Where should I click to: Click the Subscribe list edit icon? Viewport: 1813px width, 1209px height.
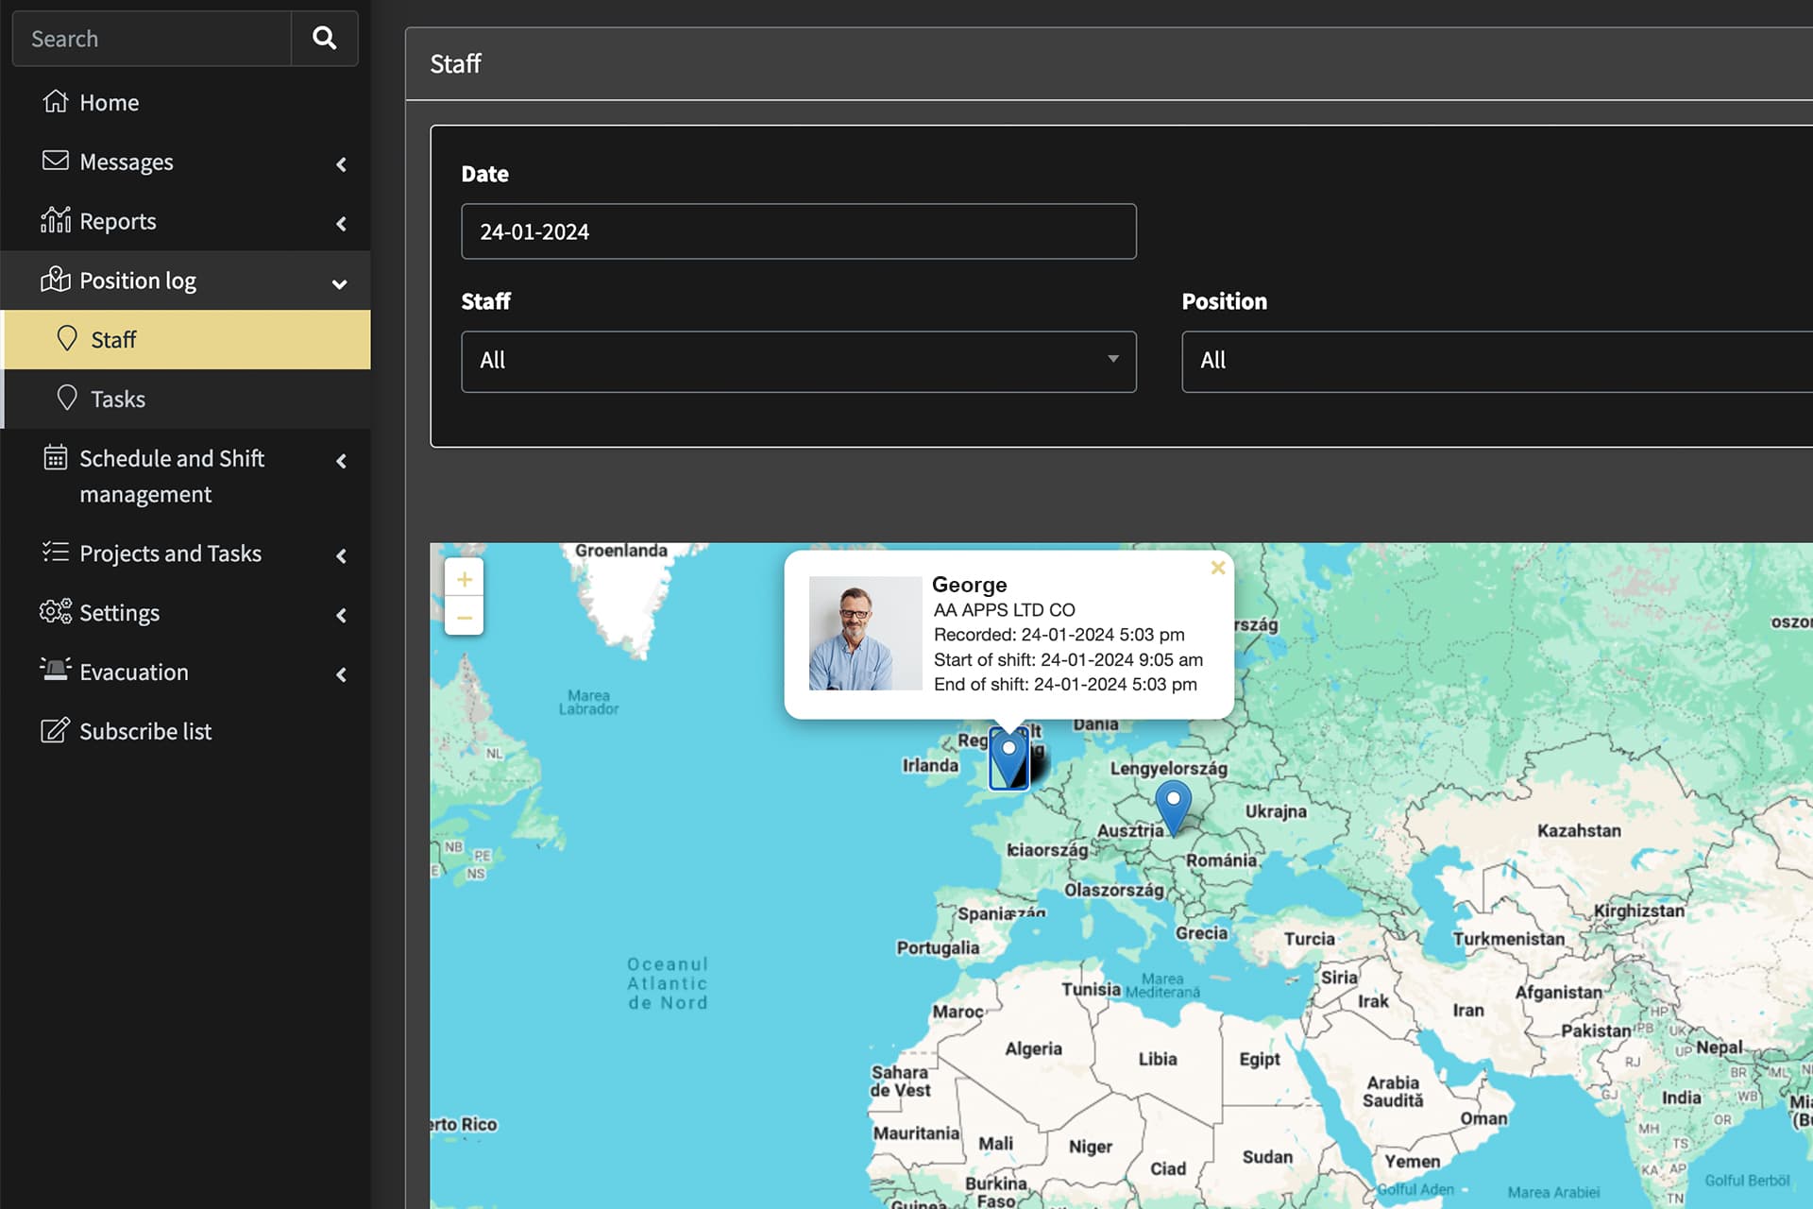(x=56, y=730)
